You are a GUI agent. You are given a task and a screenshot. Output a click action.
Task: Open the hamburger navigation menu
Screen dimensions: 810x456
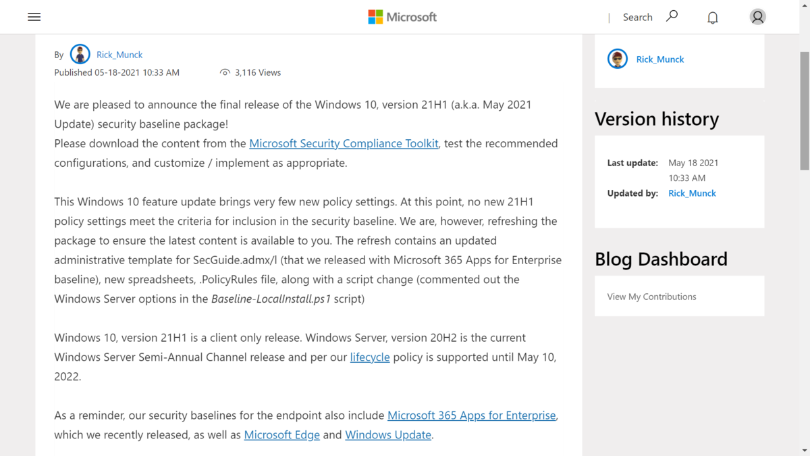pyautogui.click(x=34, y=17)
